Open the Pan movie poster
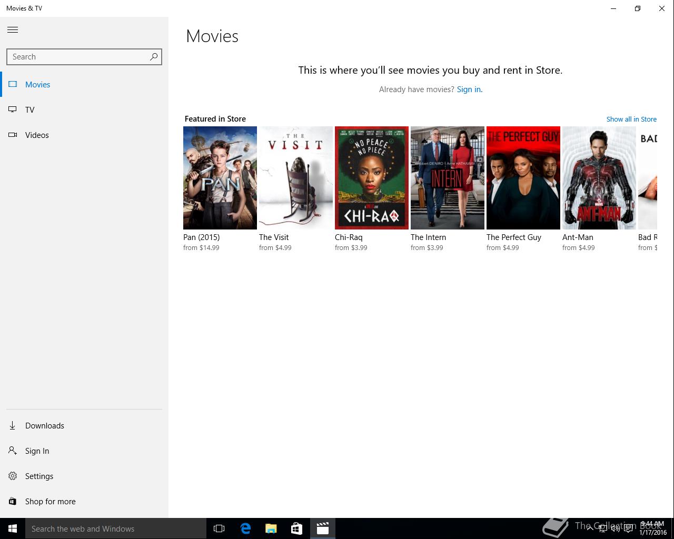The height and width of the screenshot is (539, 674). 220,178
